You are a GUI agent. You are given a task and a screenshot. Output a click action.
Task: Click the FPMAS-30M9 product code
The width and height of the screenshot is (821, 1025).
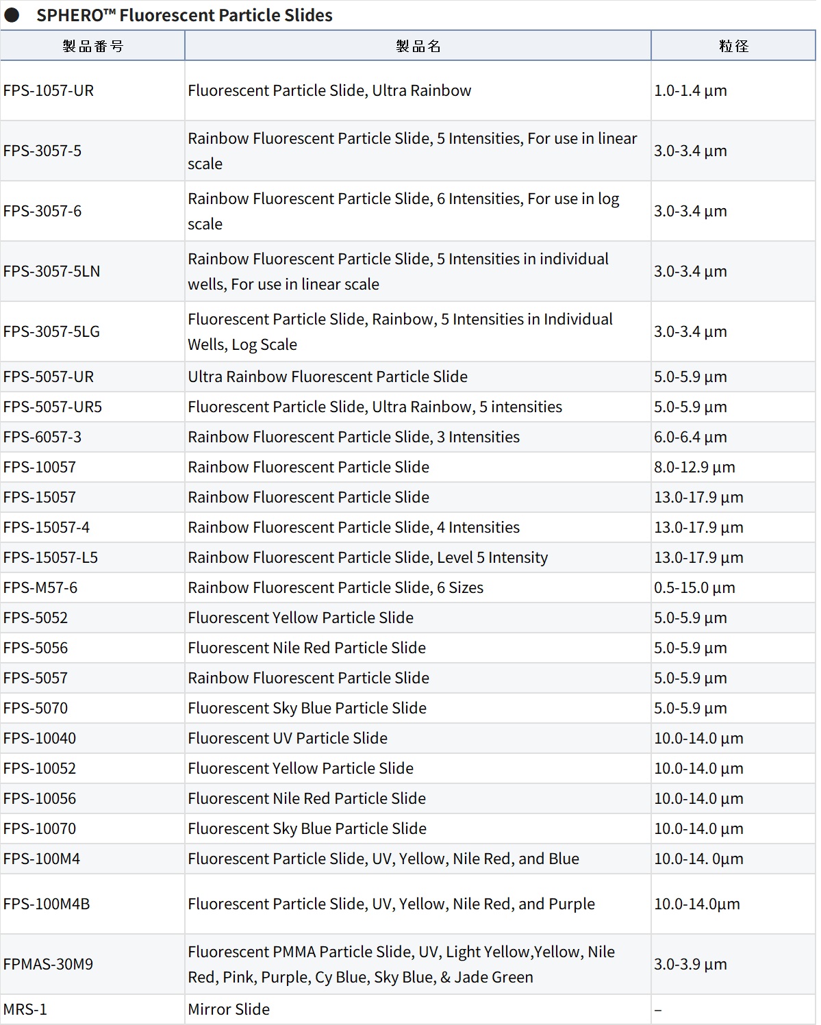pos(48,964)
